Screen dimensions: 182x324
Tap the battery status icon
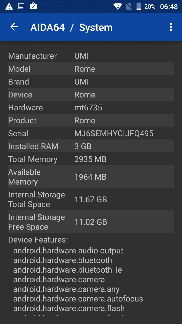click(139, 6)
